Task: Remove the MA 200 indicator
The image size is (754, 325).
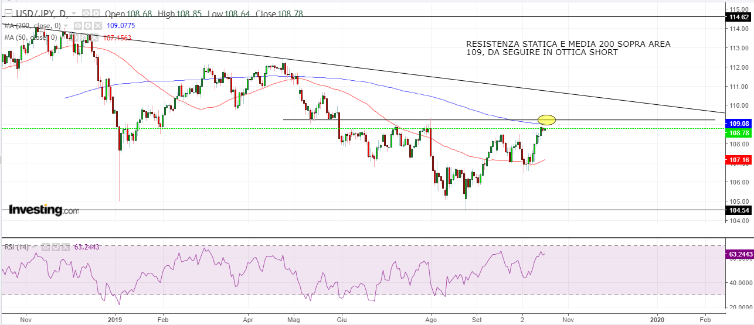Action: tap(98, 26)
